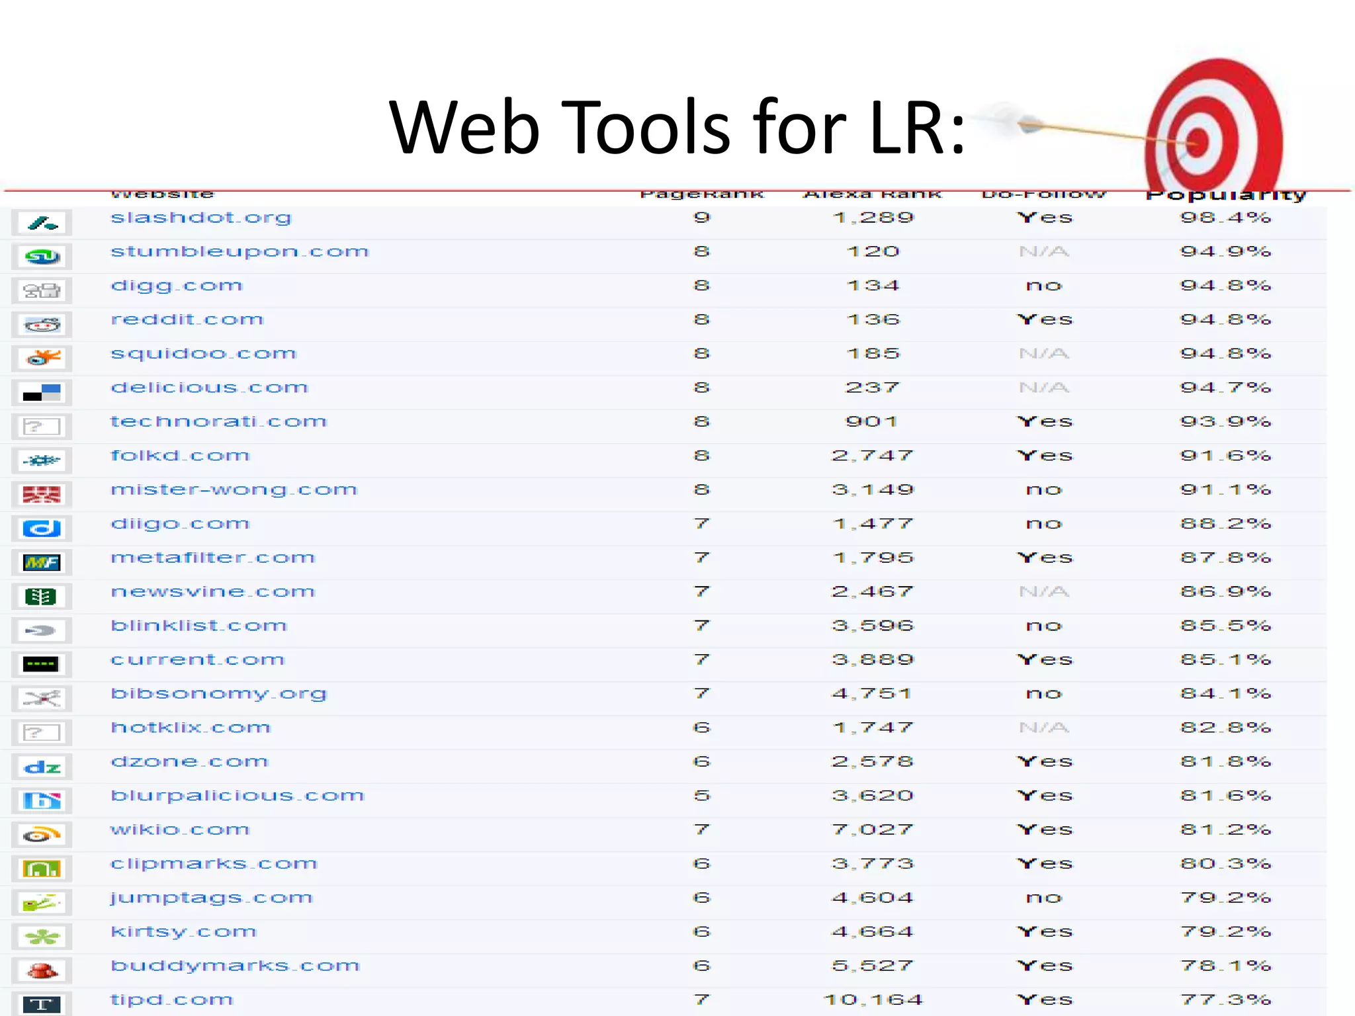
Task: Select Alexa rank value 10,164
Action: (x=873, y=999)
